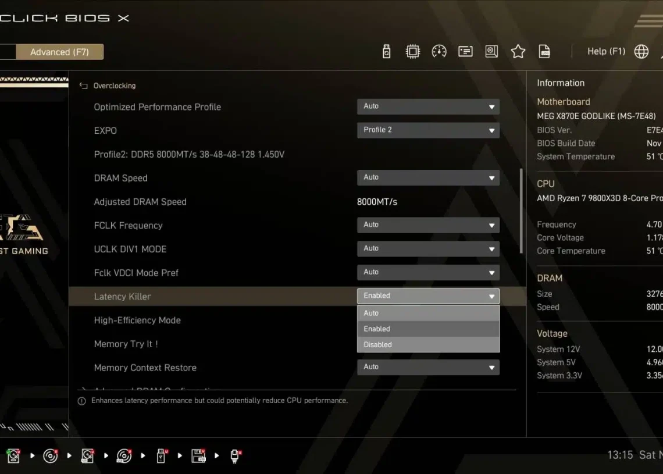This screenshot has height=474, width=663.
Task: Click the DRAM Speed setting label
Action: (120, 179)
